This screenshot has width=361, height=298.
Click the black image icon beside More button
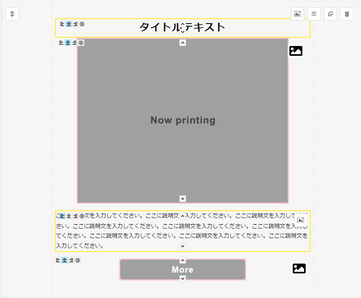point(299,269)
